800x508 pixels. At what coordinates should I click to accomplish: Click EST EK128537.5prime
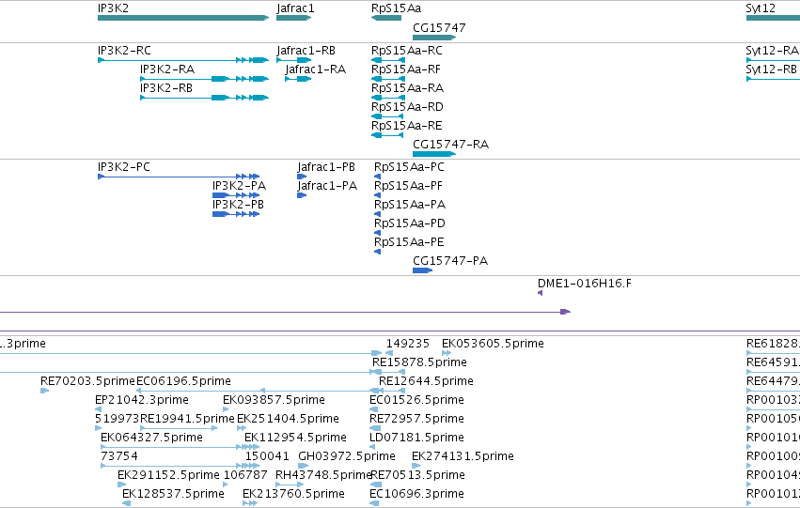[127, 503]
